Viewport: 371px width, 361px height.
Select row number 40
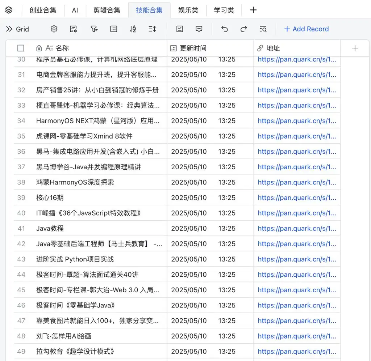tap(21, 213)
